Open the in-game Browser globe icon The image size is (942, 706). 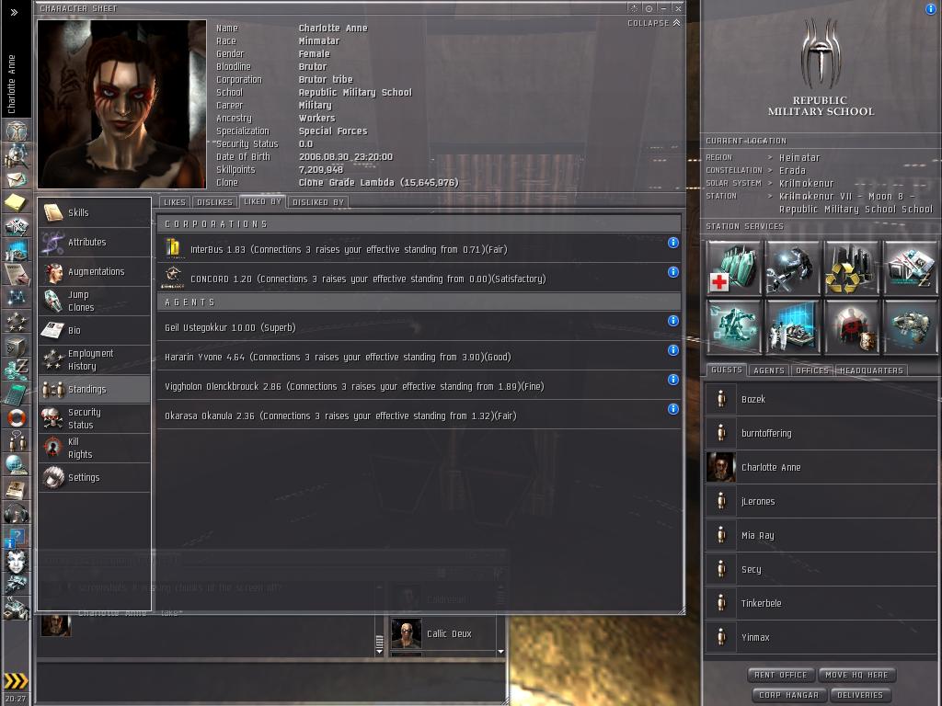(x=17, y=465)
